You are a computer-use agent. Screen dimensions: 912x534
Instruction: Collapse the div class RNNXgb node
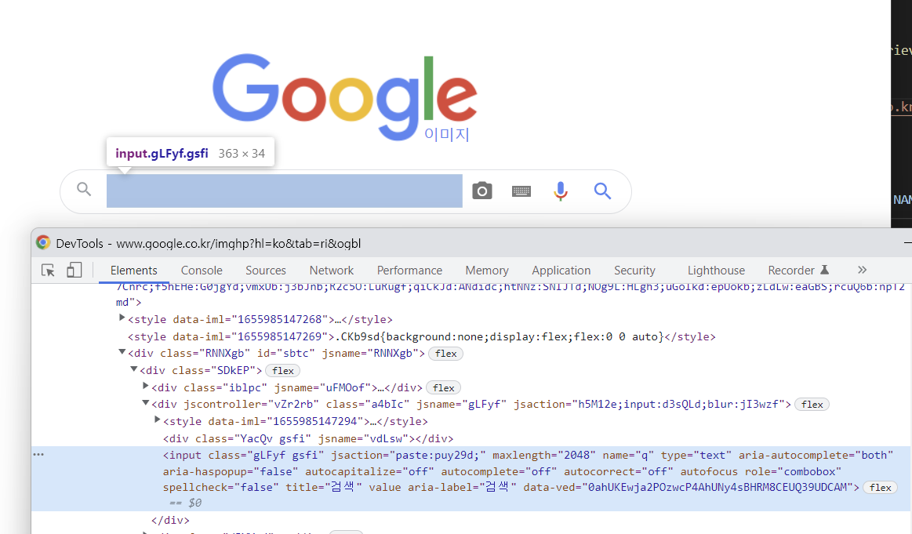pyautogui.click(x=122, y=351)
